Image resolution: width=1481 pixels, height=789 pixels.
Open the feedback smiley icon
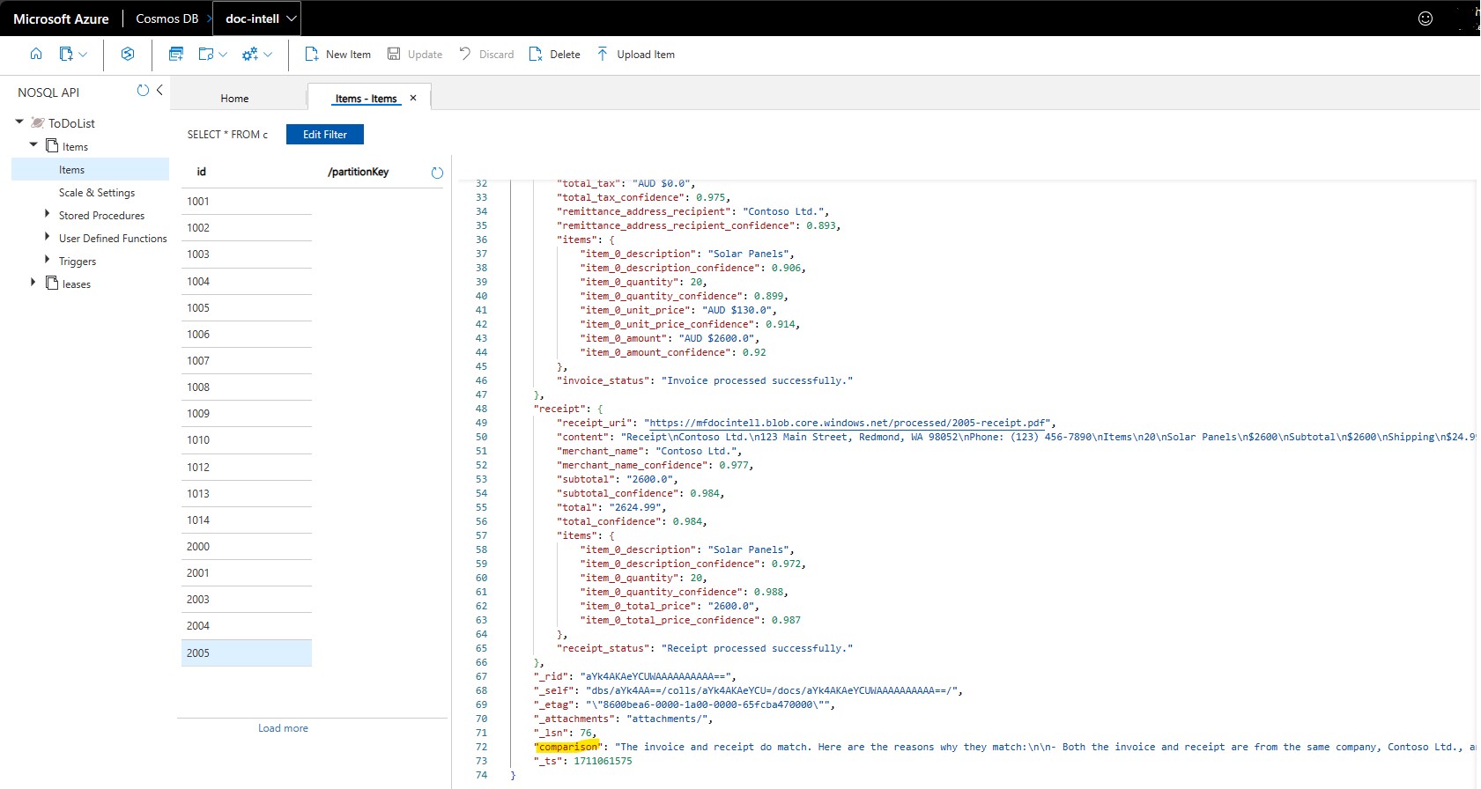[1425, 18]
